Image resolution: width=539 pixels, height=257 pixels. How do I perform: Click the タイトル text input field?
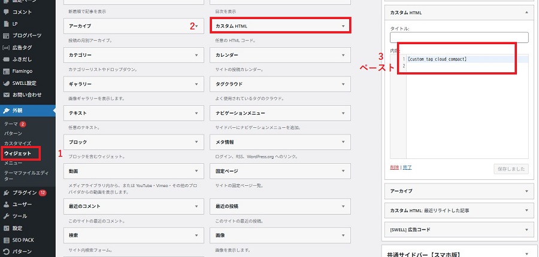pos(459,38)
